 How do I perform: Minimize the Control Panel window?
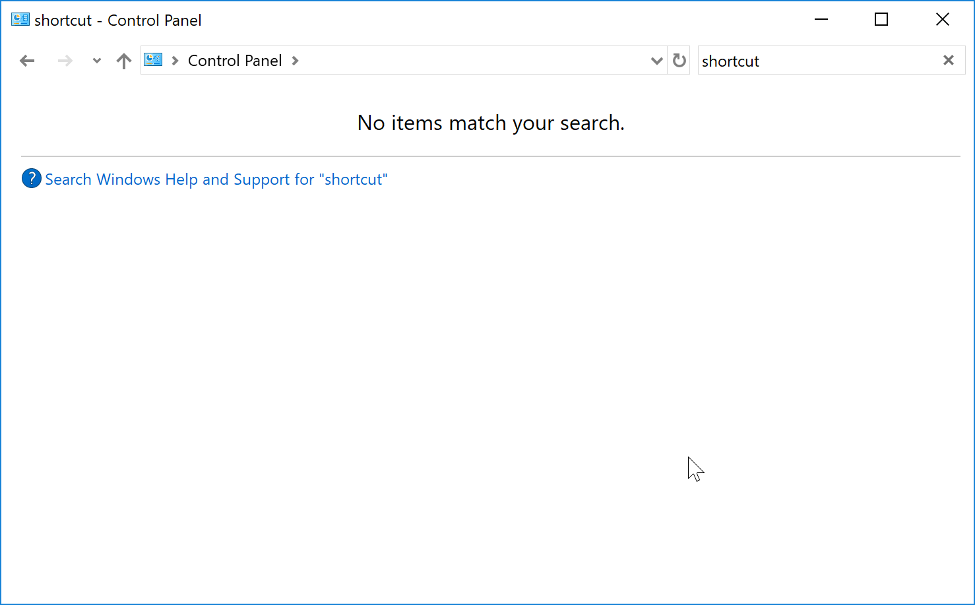pos(821,19)
